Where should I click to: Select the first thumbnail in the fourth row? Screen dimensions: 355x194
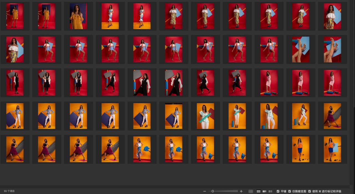tap(15, 116)
